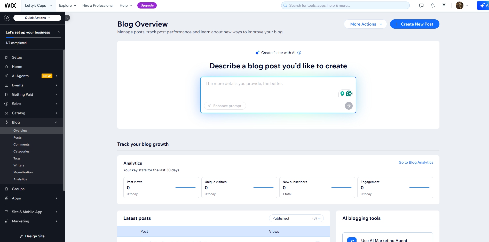The width and height of the screenshot is (489, 242).
Task: Click the news feed icon in header
Action: tap(444, 5)
